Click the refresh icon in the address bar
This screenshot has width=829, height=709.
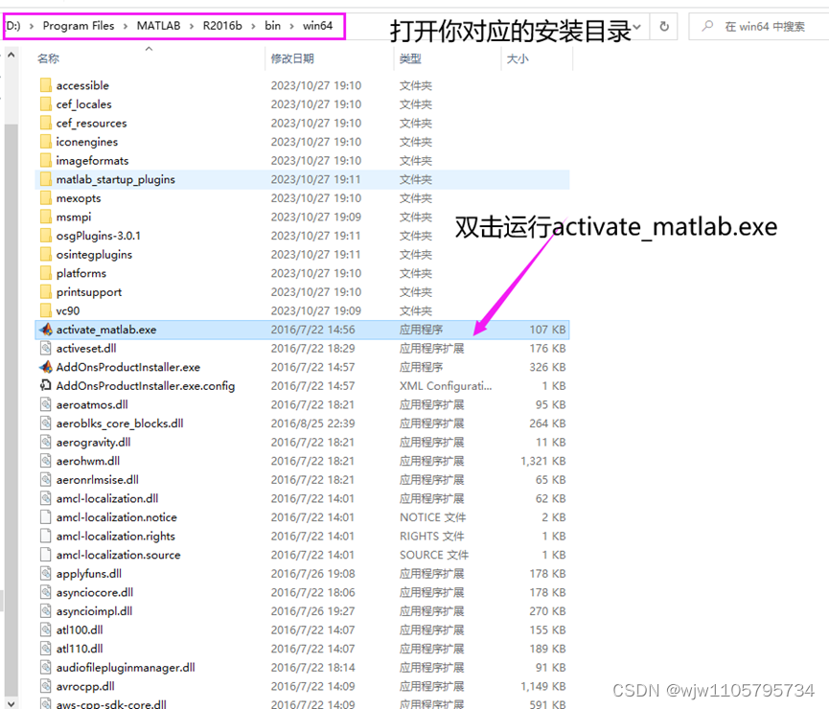tap(664, 27)
